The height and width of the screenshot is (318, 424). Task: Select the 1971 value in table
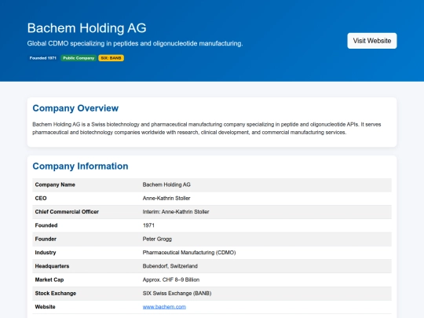point(148,225)
